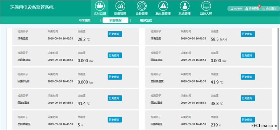Click 历史查询 for 回路2功率
Image resolution: width=280 pixels, height=130 pixels.
[115, 77]
